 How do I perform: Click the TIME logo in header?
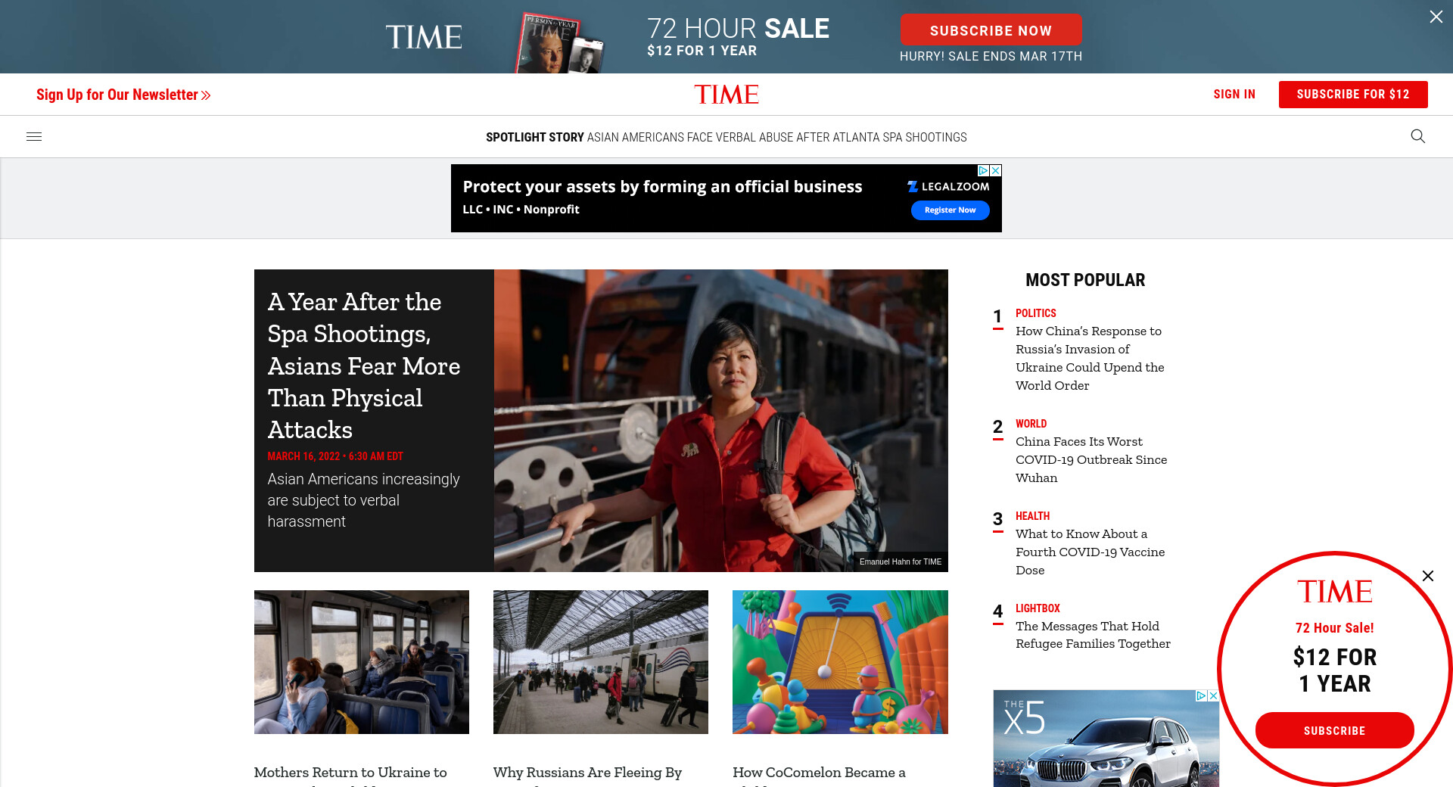click(726, 95)
